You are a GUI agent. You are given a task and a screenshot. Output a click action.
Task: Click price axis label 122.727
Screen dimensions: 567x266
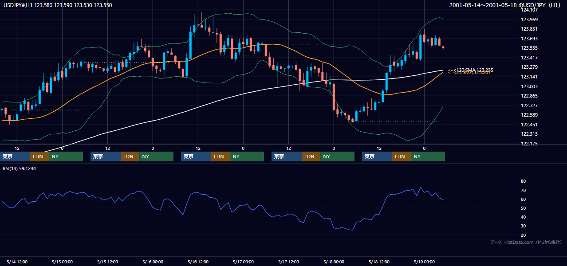(529, 106)
